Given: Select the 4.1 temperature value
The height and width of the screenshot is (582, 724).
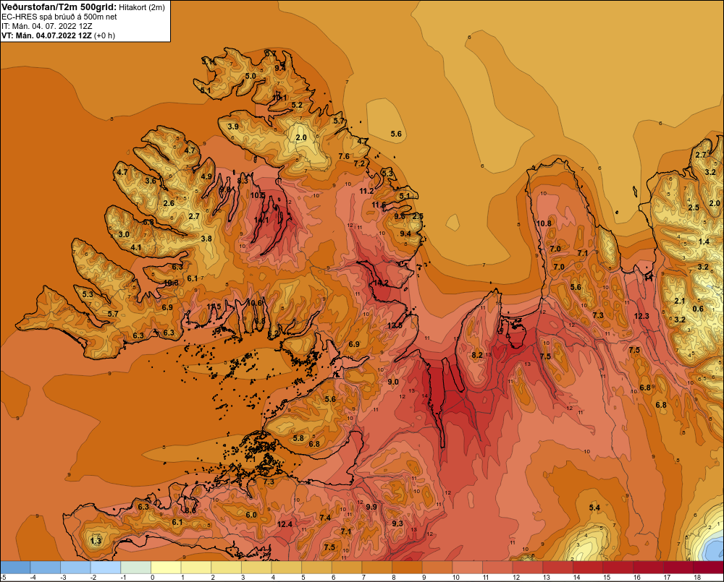Looking at the screenshot, I should pyautogui.click(x=136, y=248).
